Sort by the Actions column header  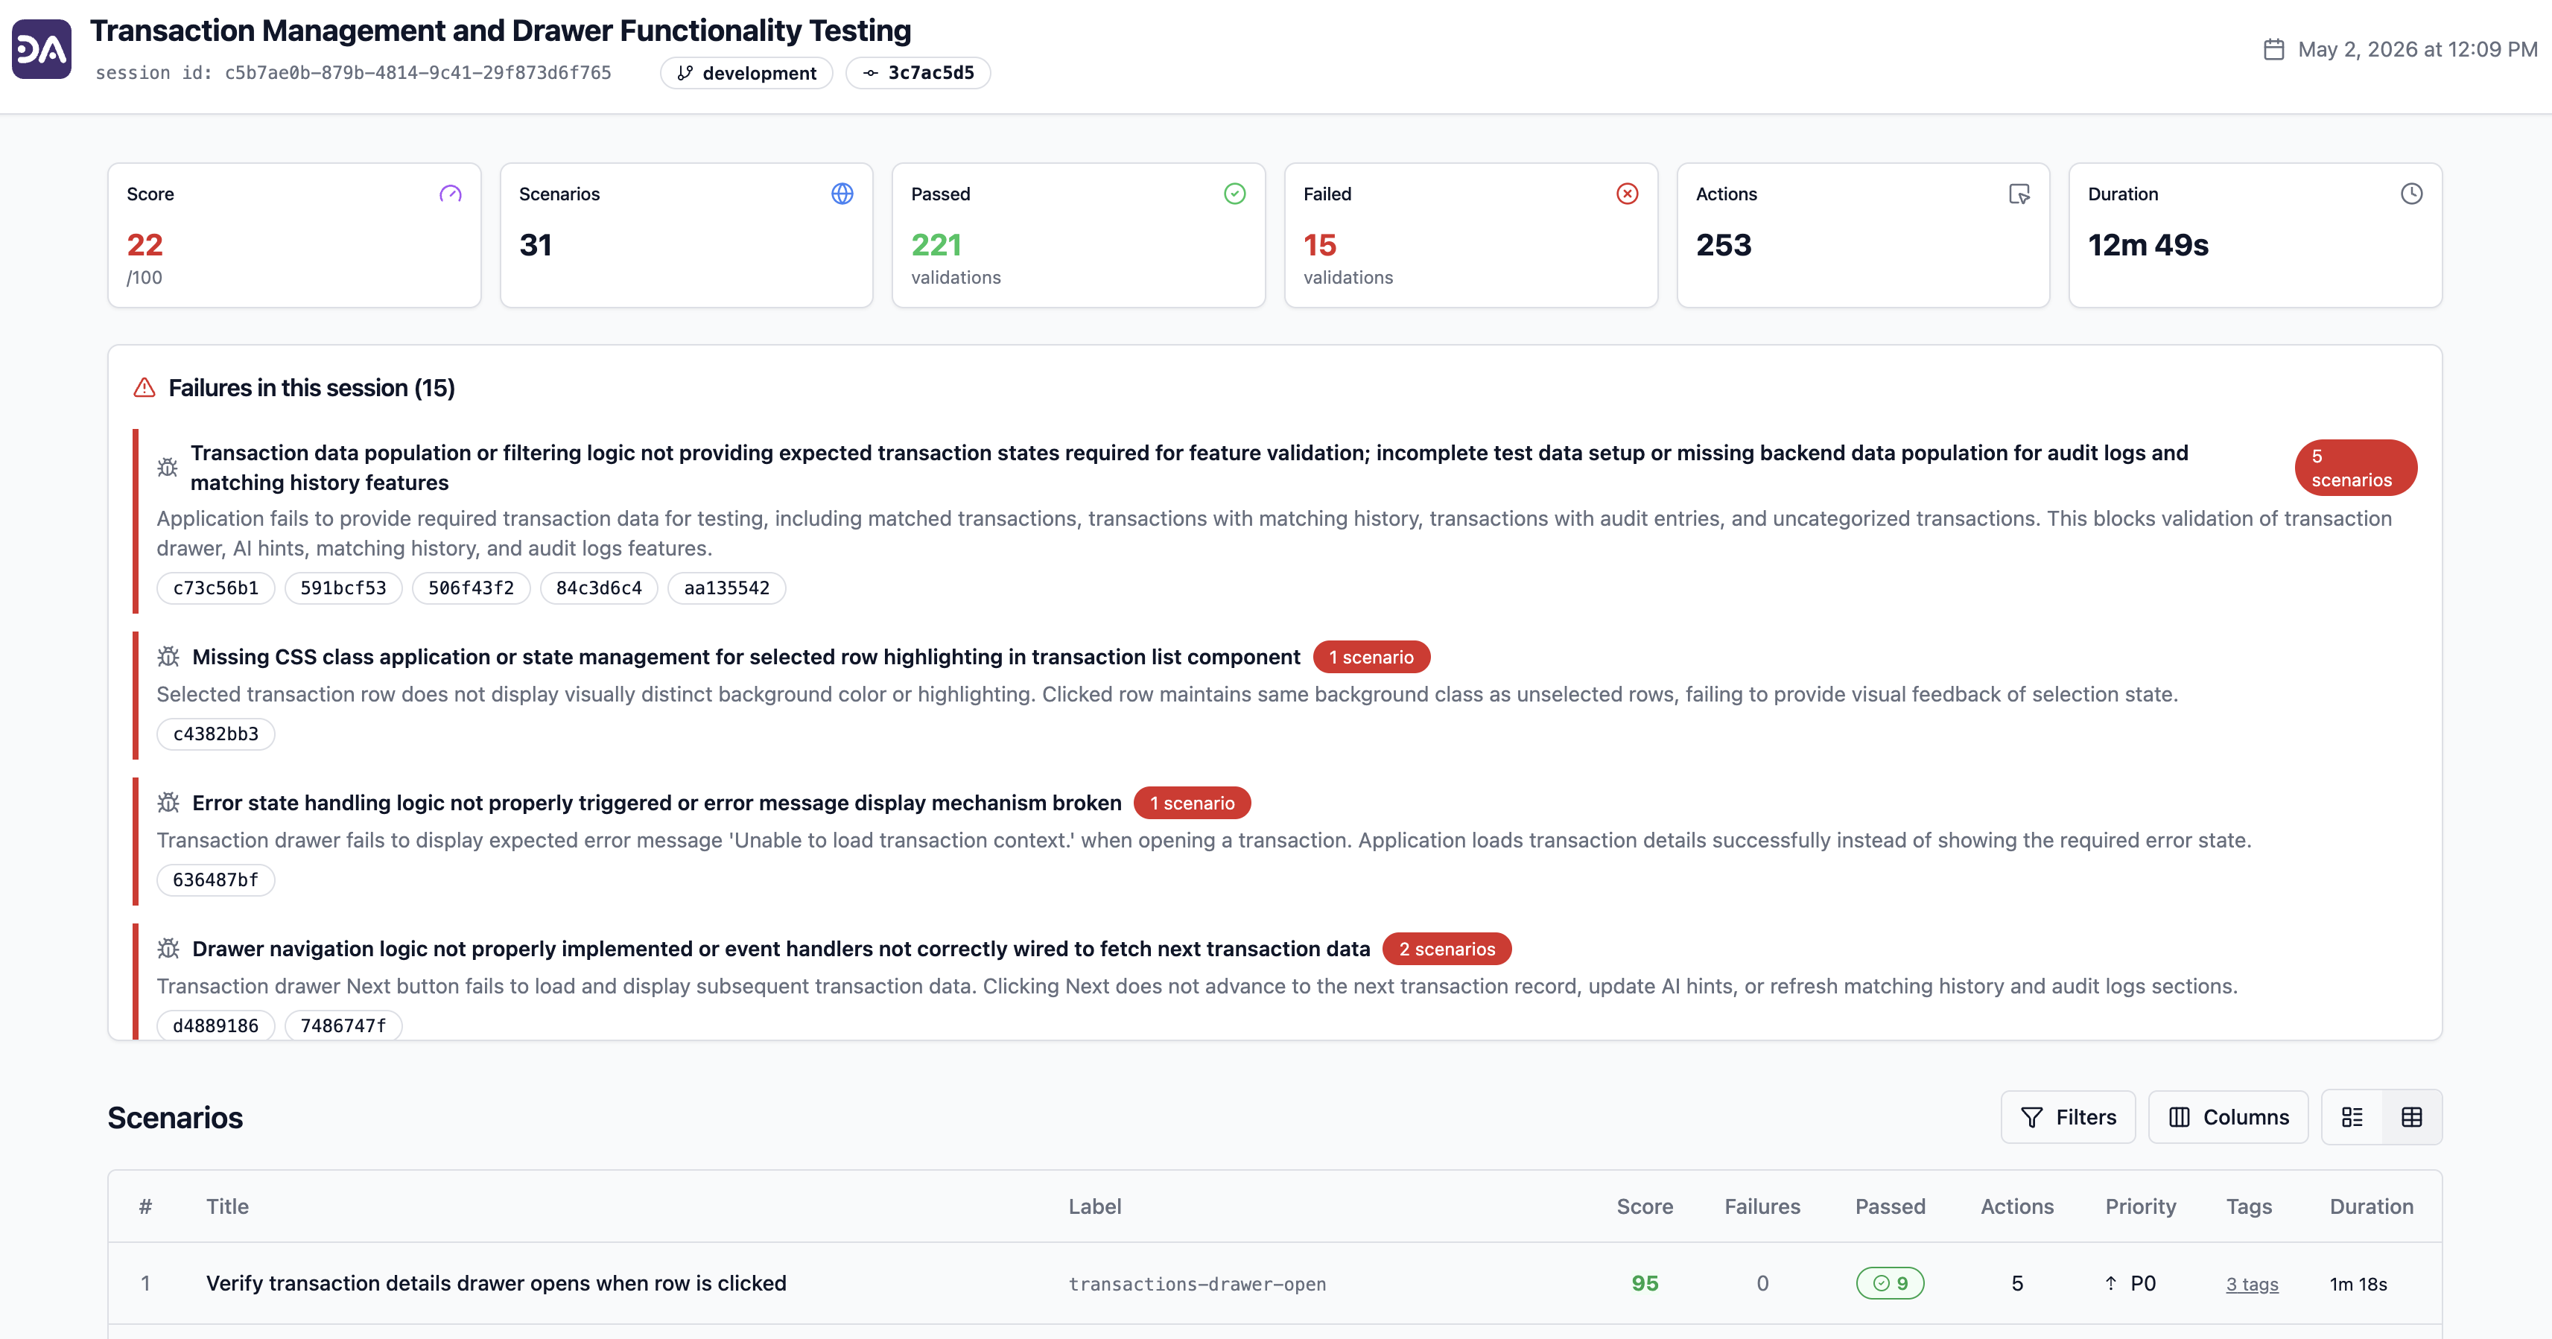coord(2017,1206)
